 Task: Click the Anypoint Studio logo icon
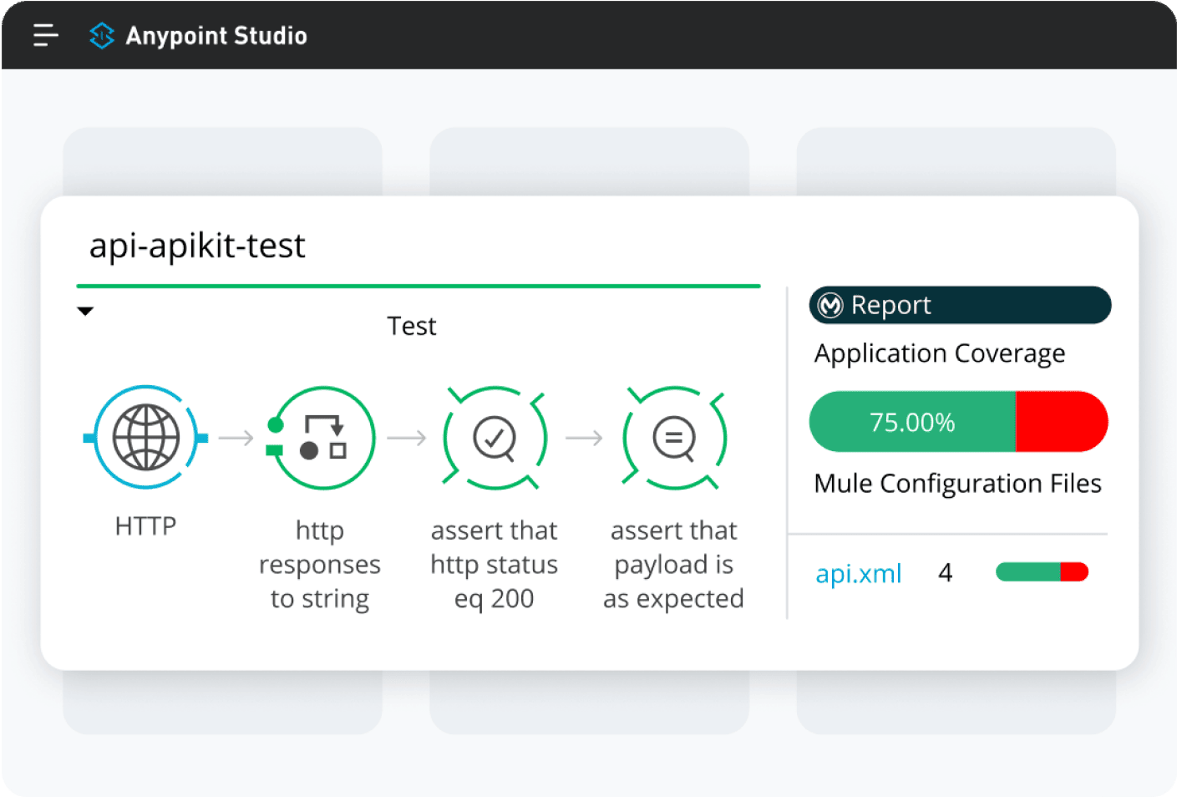click(102, 35)
